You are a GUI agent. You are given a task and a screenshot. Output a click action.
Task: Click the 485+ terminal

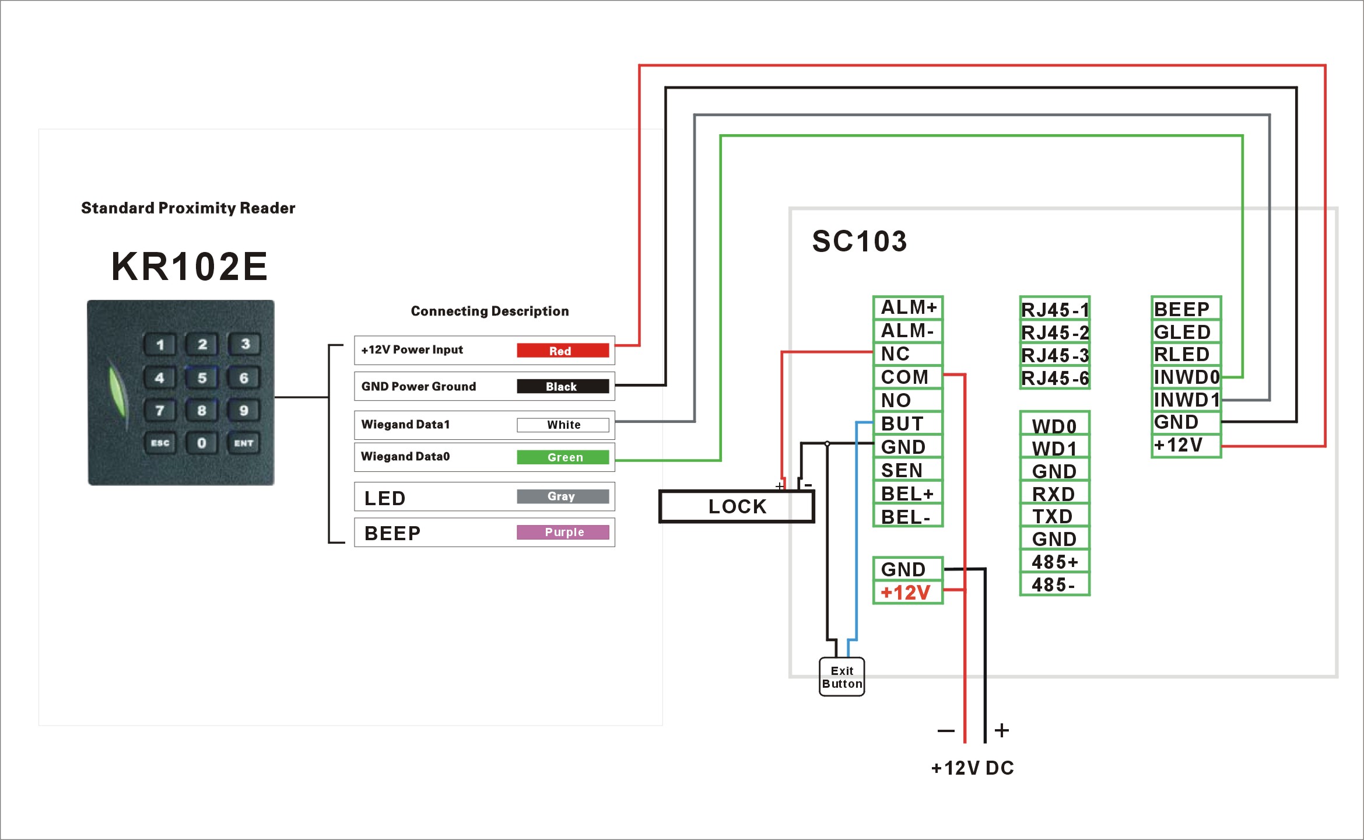click(1055, 561)
